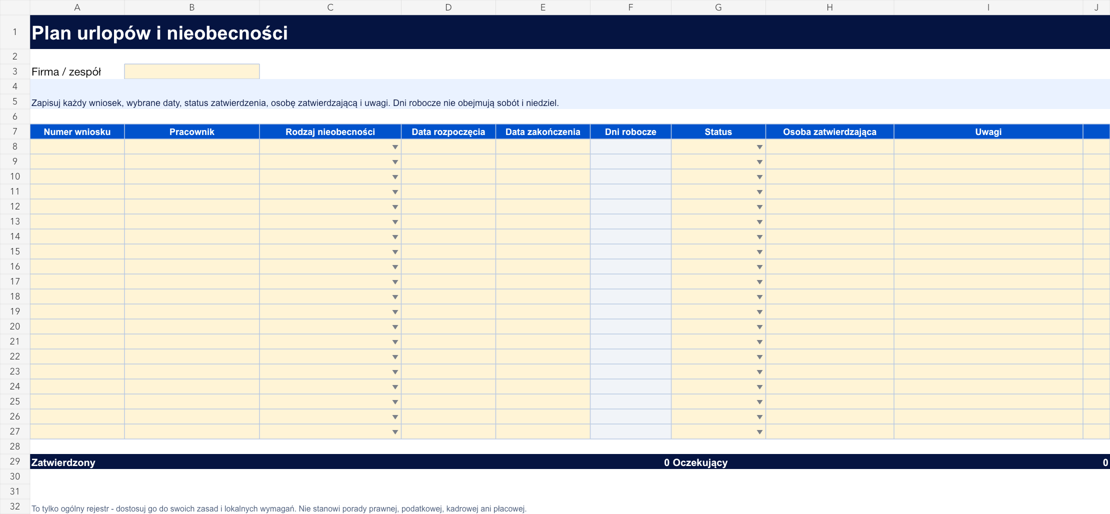Select column A by its header
Screen dimensions: 1110x514
pyautogui.click(x=77, y=7)
